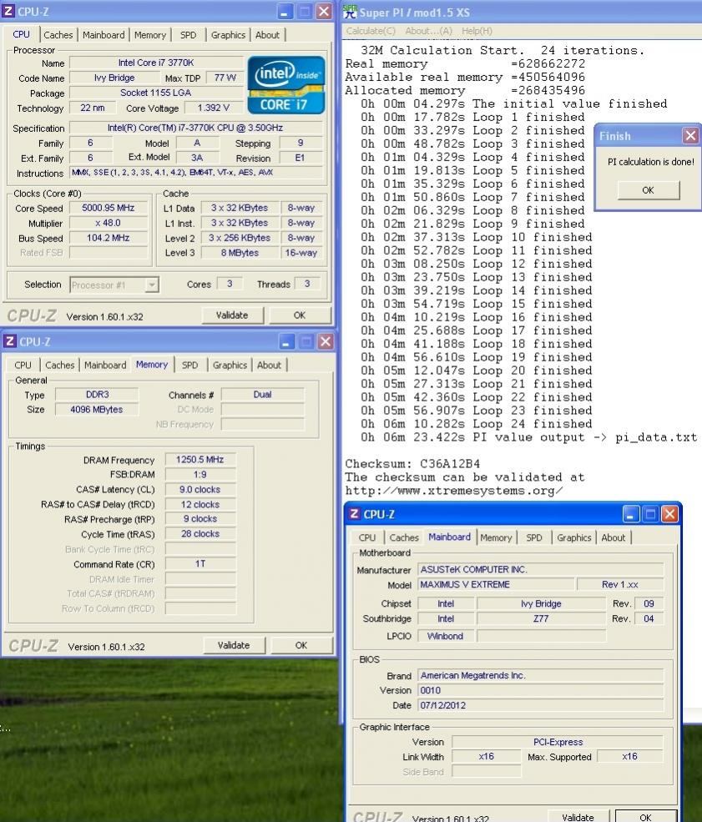Click the CPU-Z icon in the top CPU-Z window title bar

[x=8, y=11]
